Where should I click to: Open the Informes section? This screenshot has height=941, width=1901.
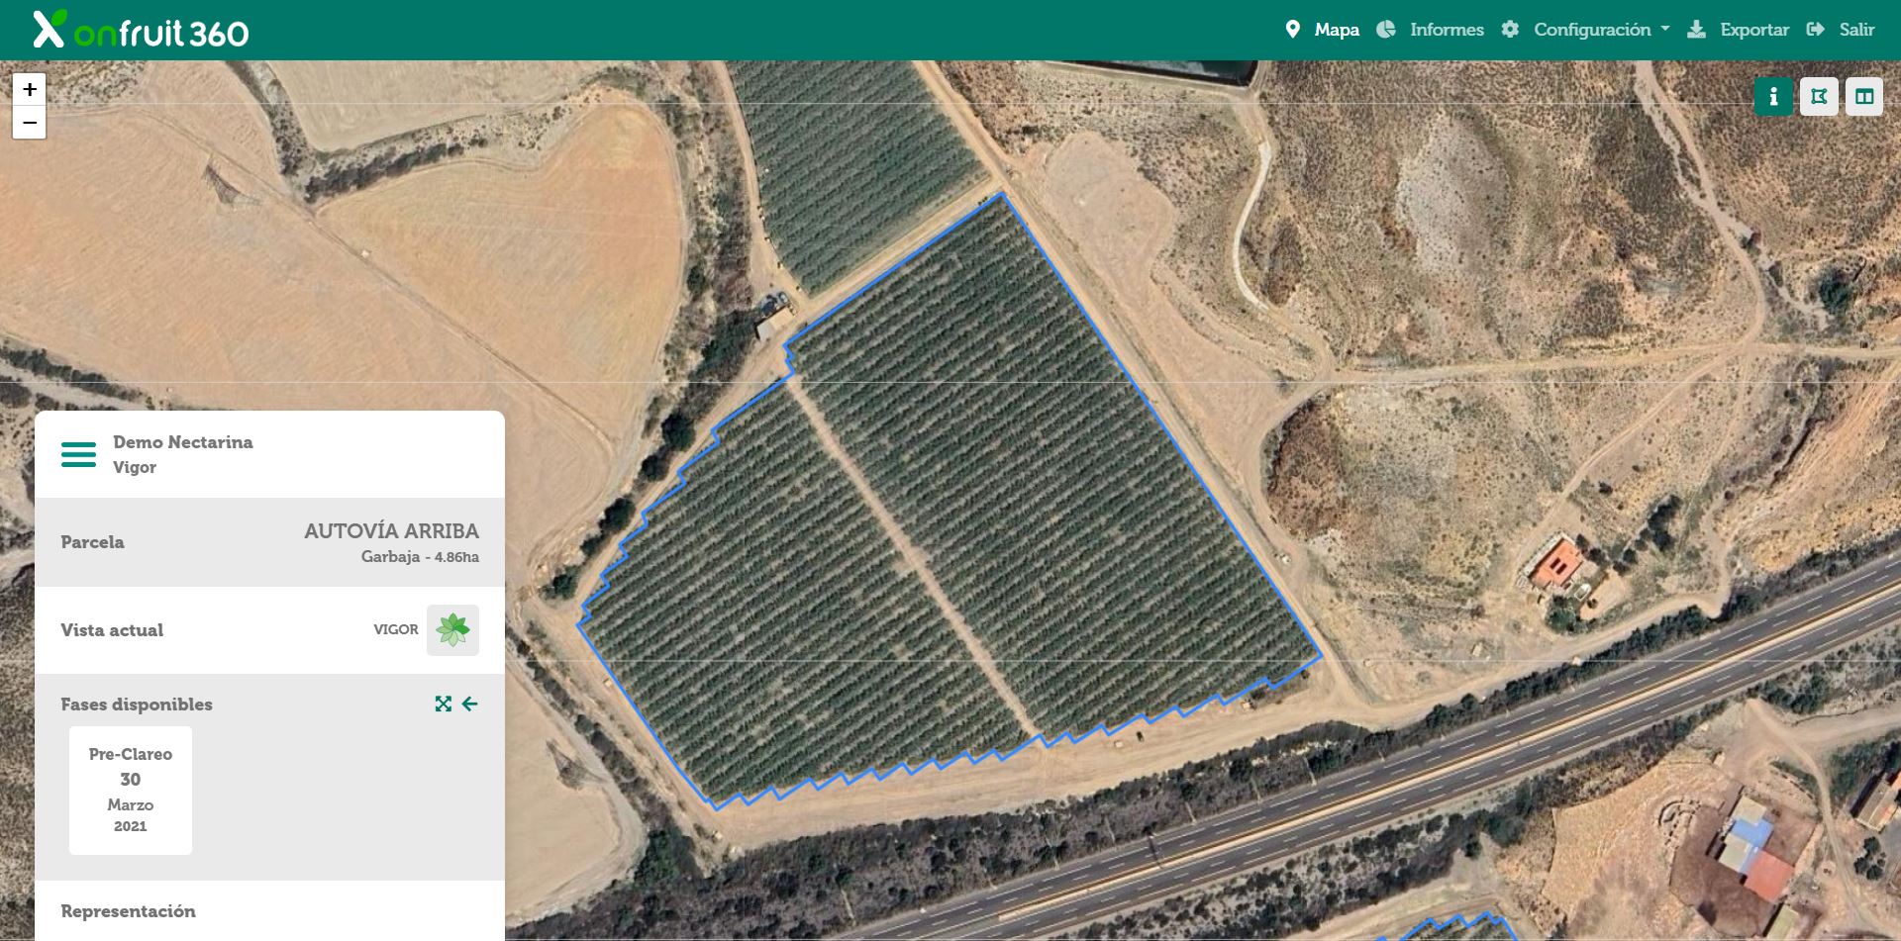click(x=1447, y=29)
